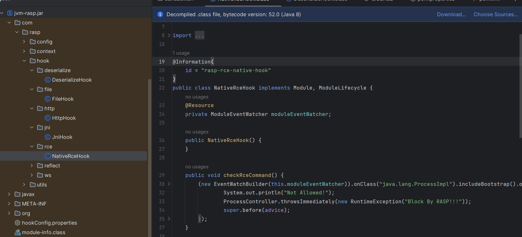Select hookConfig.properties in project tree
This screenshot has width=522, height=237.
(73, 223)
